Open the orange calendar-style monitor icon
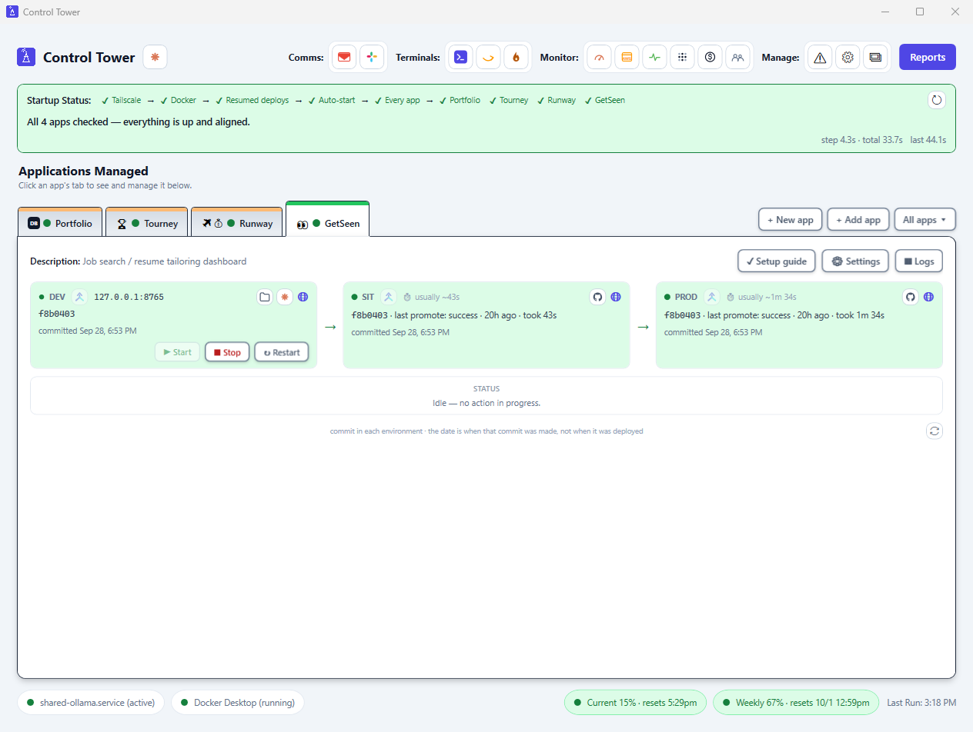The width and height of the screenshot is (973, 732). 627,57
